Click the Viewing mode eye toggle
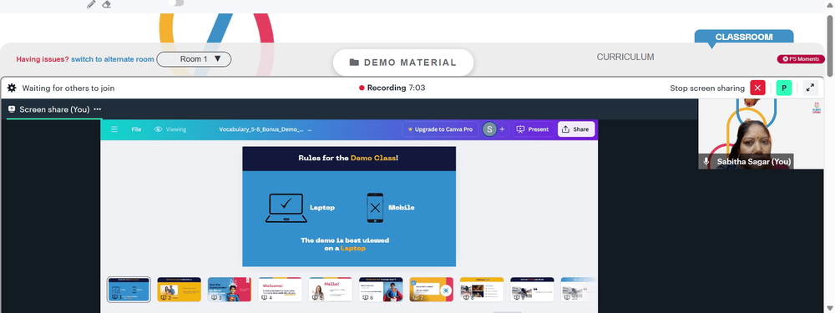This screenshot has height=313, width=835. 170,129
